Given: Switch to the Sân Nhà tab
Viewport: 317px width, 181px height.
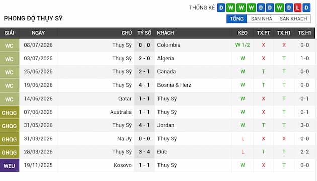Looking at the screenshot, I should tap(262, 19).
